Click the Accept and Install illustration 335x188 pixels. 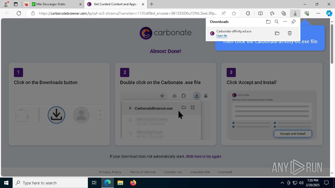272,115
